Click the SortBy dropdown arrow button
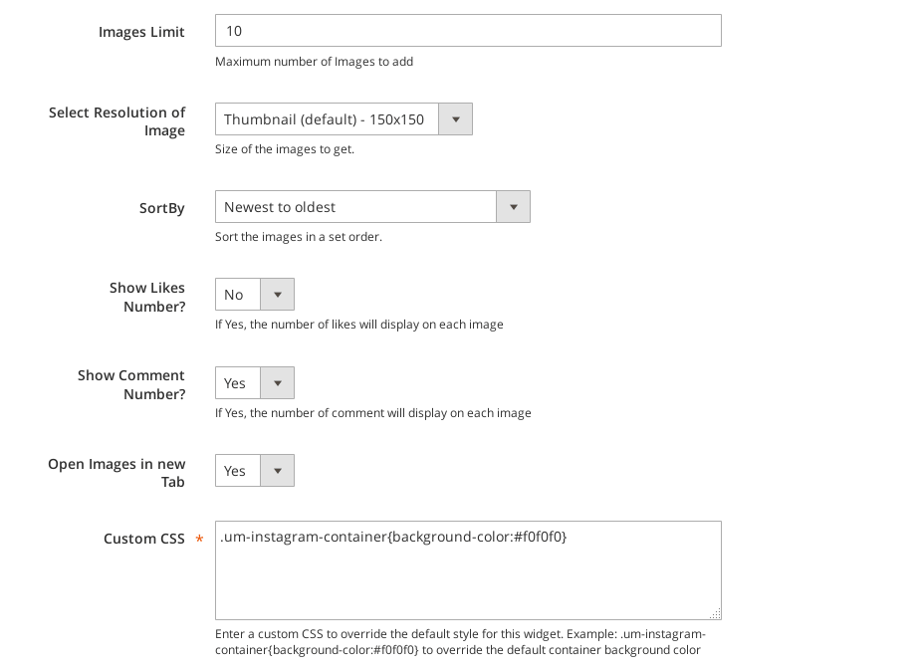The height and width of the screenshot is (668, 918). click(x=513, y=207)
